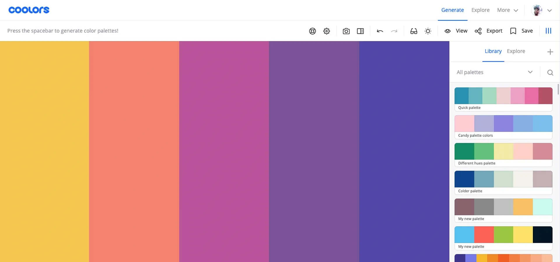Add new palette with plus icon
Image resolution: width=560 pixels, height=262 pixels.
[550, 52]
